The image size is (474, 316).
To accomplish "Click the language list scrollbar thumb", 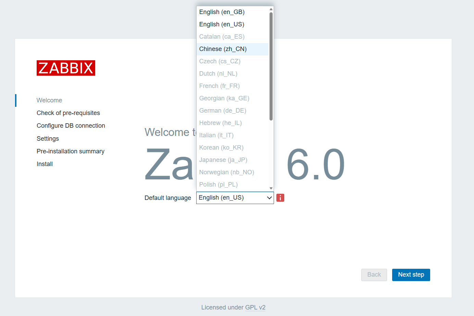I will 271,66.
